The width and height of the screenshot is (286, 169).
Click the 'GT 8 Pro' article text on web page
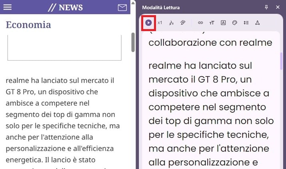[20, 92]
